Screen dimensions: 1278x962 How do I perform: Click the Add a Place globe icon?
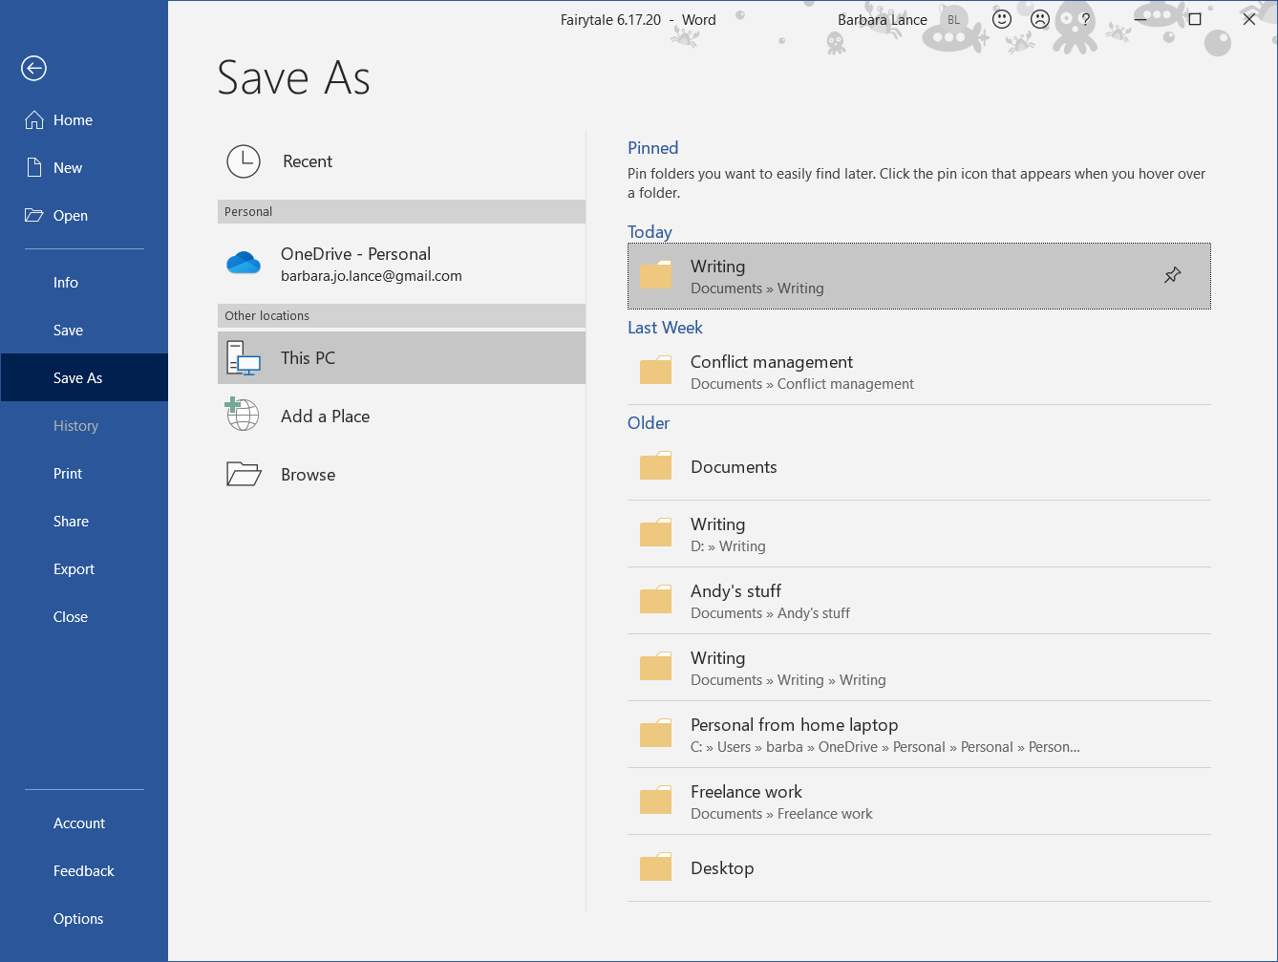[243, 416]
